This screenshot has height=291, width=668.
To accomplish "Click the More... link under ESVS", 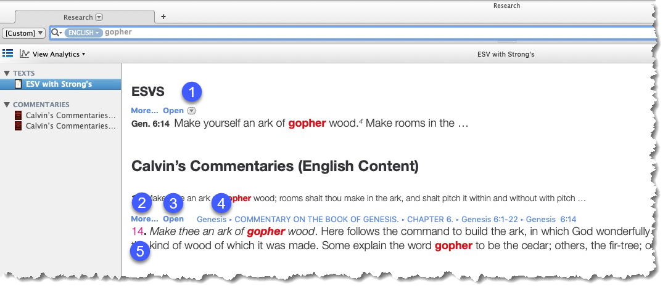I will click(x=144, y=111).
